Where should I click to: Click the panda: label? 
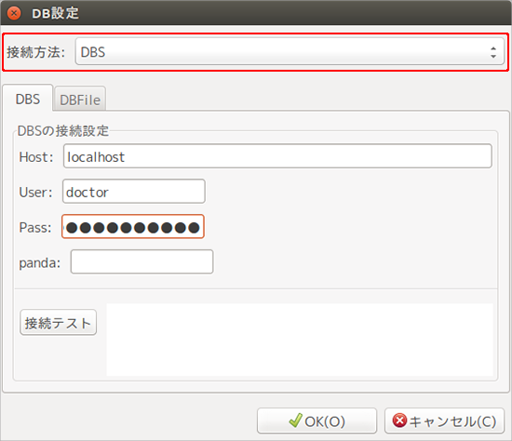click(40, 262)
